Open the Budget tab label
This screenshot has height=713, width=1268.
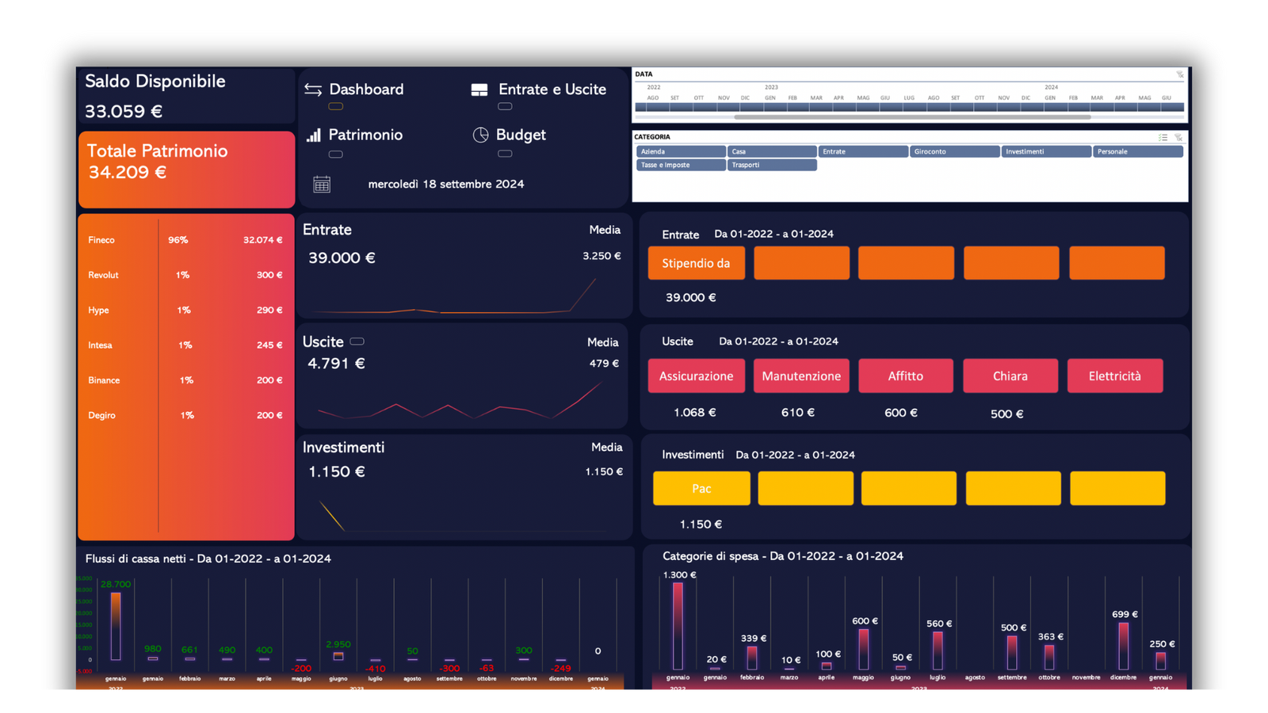tap(521, 135)
